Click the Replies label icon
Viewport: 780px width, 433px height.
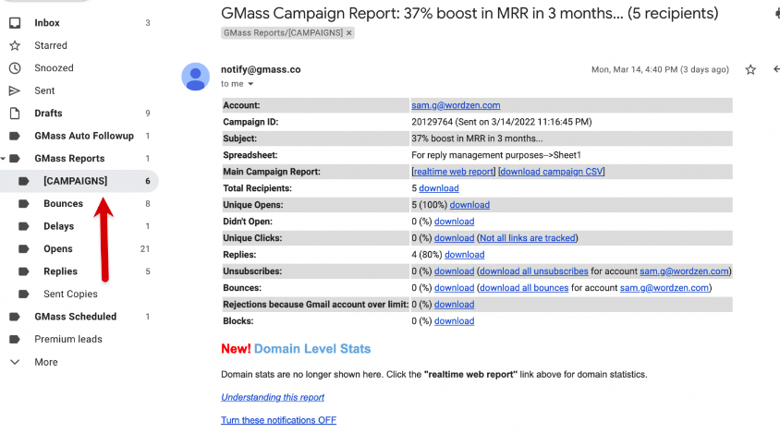(24, 271)
